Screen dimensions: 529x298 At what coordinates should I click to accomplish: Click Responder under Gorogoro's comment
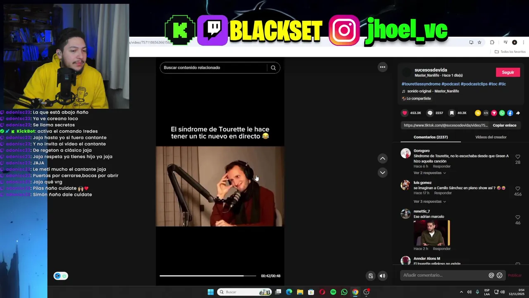(442, 166)
